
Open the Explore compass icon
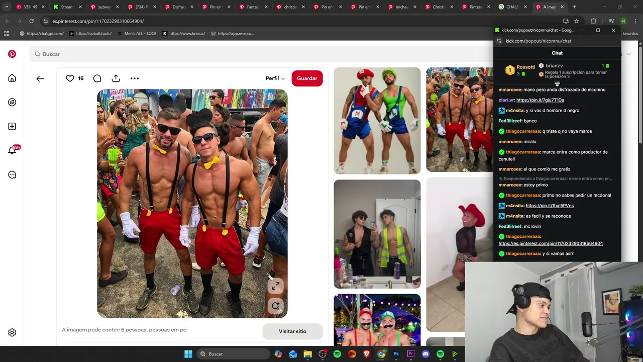pos(12,102)
